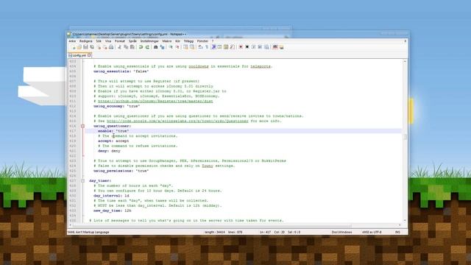This screenshot has height=265, width=471.
Task: Click the Save Recorded Macro icon
Action: tap(266, 47)
